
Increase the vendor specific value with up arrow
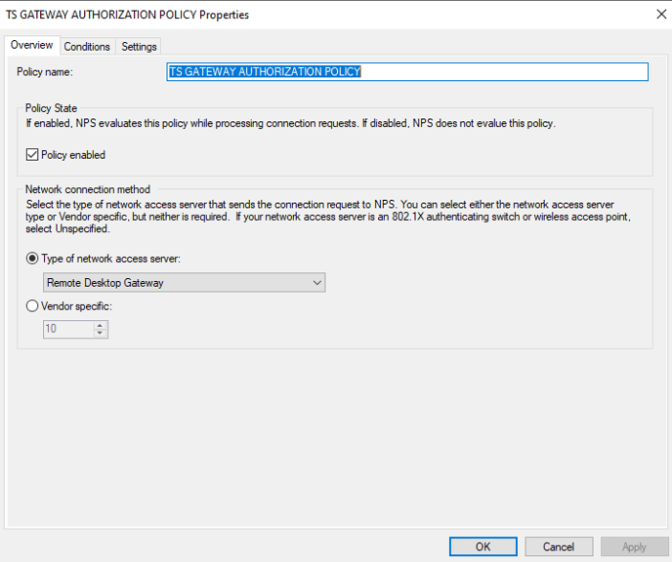click(x=100, y=326)
